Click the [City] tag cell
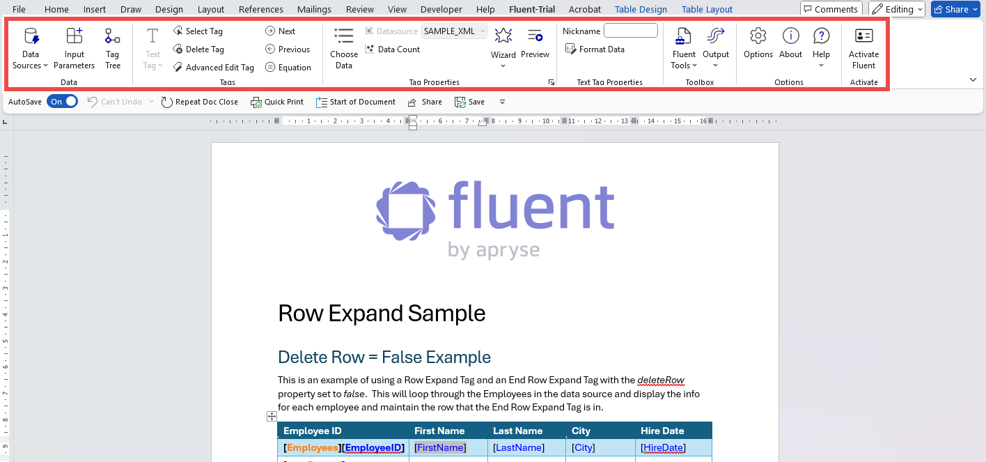 tap(584, 447)
